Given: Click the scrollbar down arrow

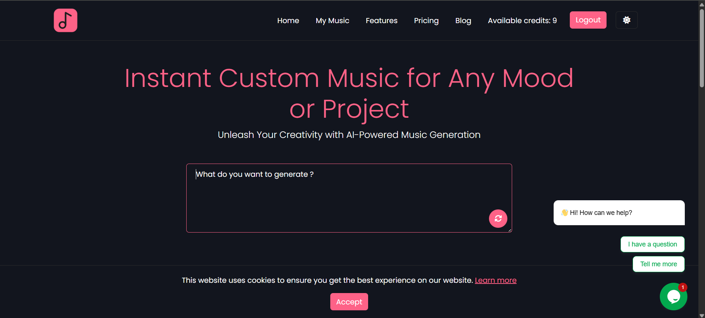Looking at the screenshot, I should (701, 314).
